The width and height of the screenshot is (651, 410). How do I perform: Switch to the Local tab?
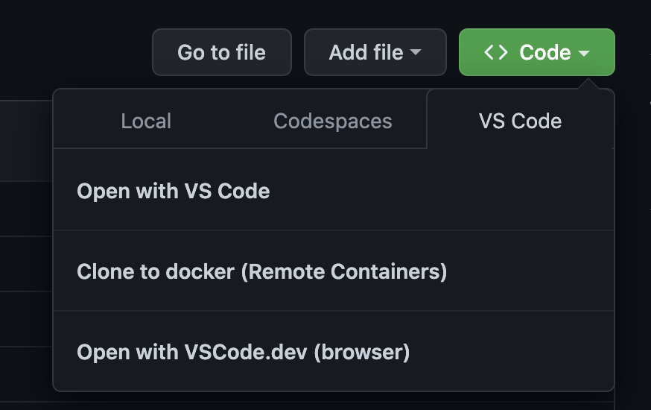146,121
